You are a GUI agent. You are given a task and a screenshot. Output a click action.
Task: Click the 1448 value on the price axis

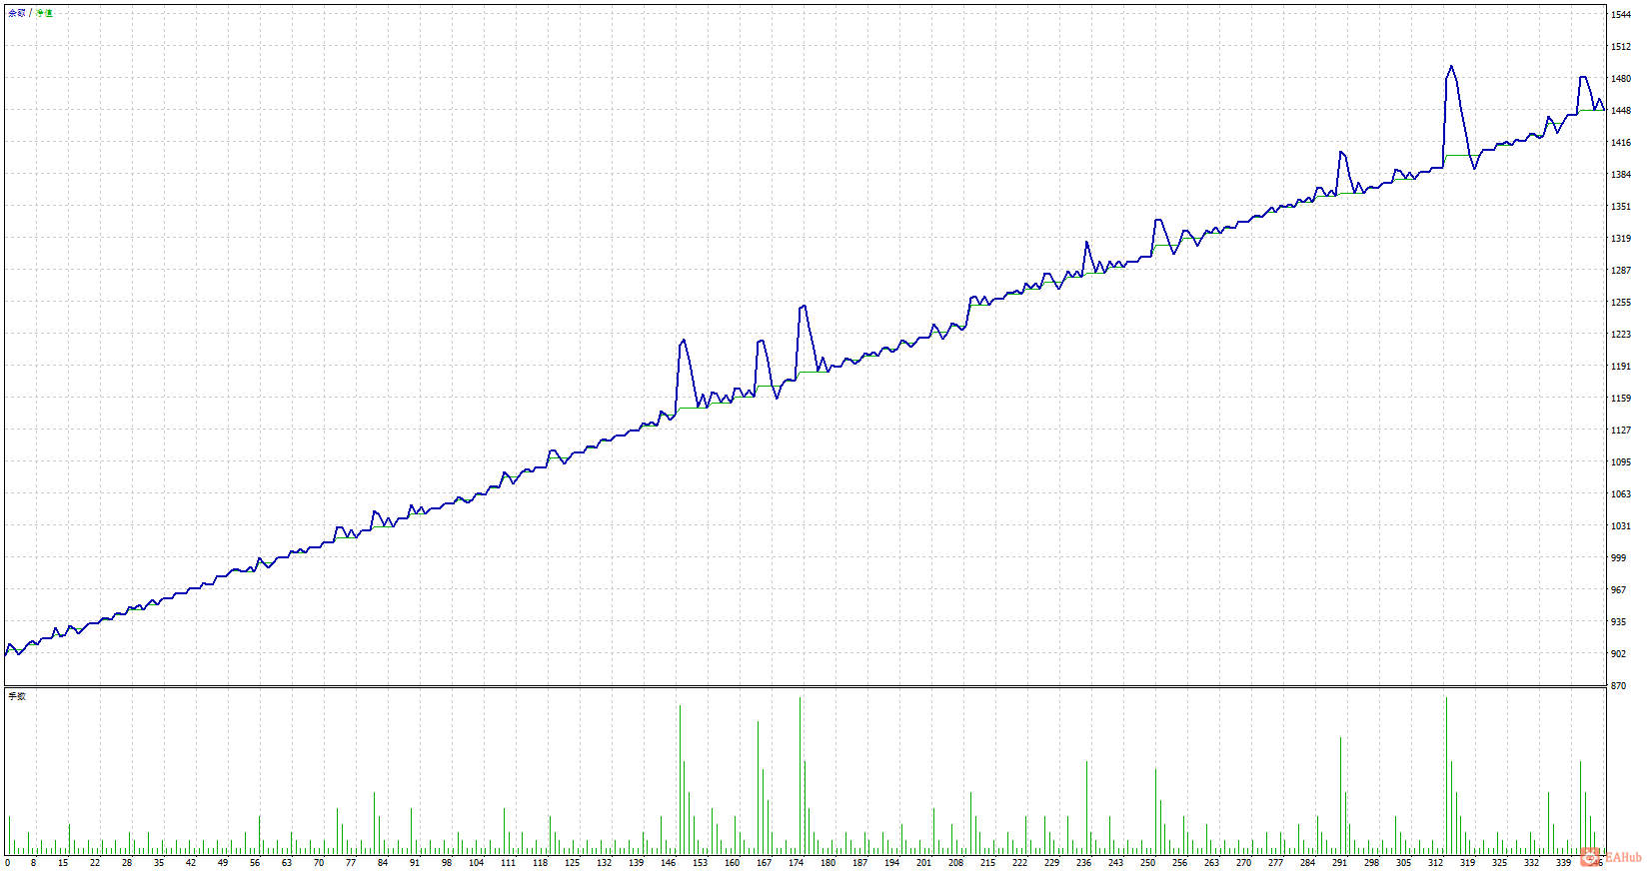1621,111
